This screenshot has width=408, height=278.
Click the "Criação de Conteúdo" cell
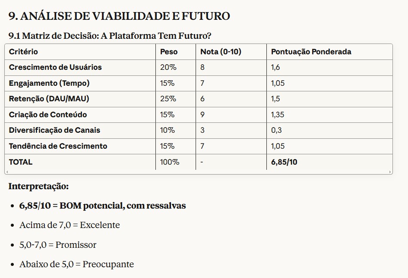(x=48, y=115)
